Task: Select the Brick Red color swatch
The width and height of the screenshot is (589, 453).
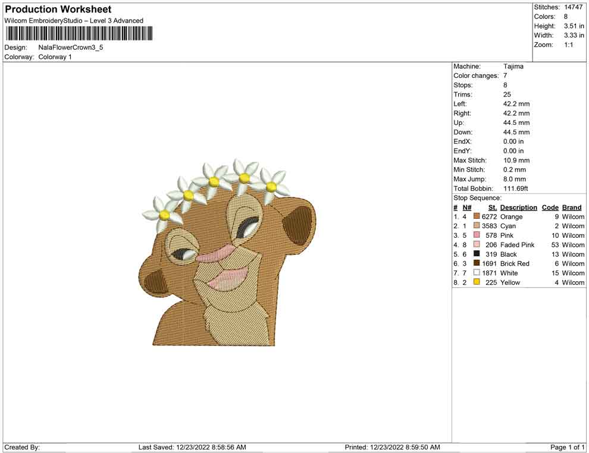Action: coord(475,263)
